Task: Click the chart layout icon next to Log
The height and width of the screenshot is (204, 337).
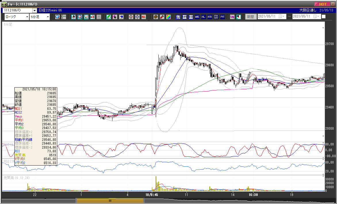Action: pyautogui.click(x=238, y=17)
